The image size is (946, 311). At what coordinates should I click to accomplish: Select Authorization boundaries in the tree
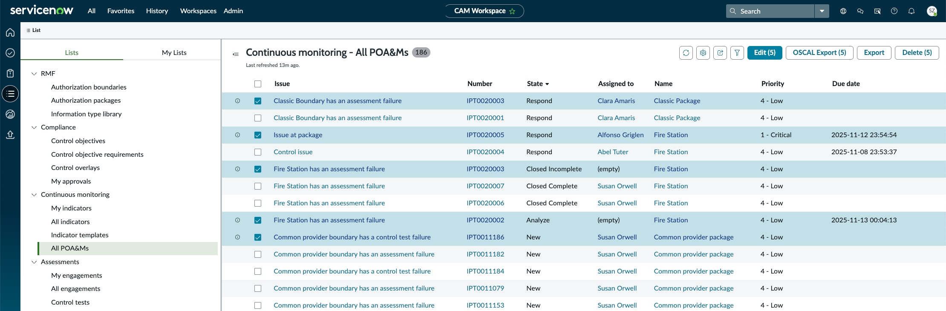point(89,87)
